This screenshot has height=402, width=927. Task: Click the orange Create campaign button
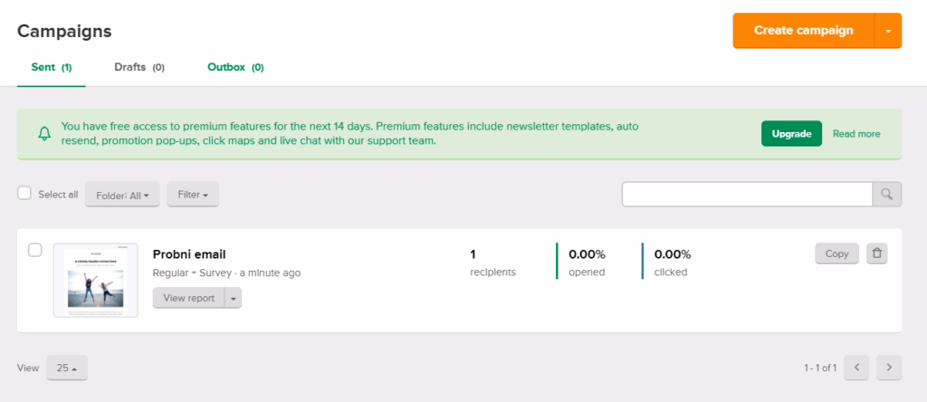tap(804, 31)
